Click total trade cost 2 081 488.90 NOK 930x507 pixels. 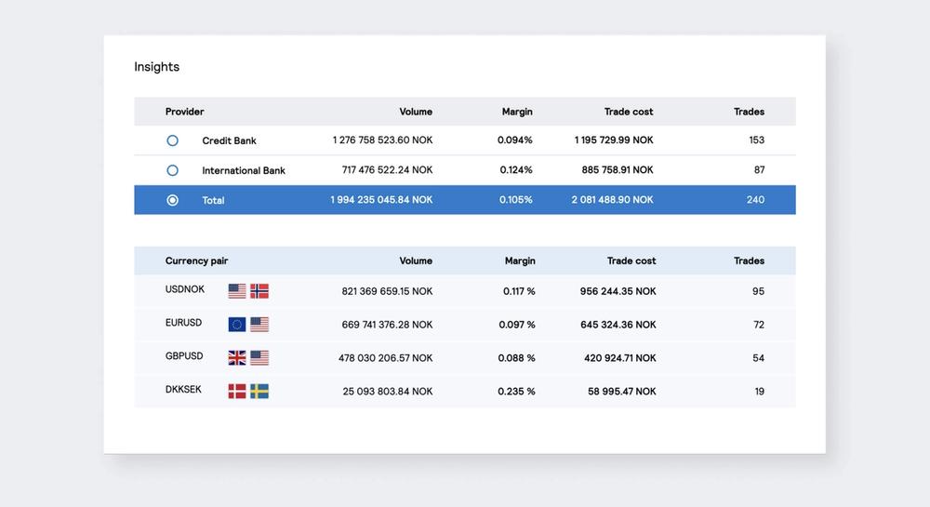612,200
